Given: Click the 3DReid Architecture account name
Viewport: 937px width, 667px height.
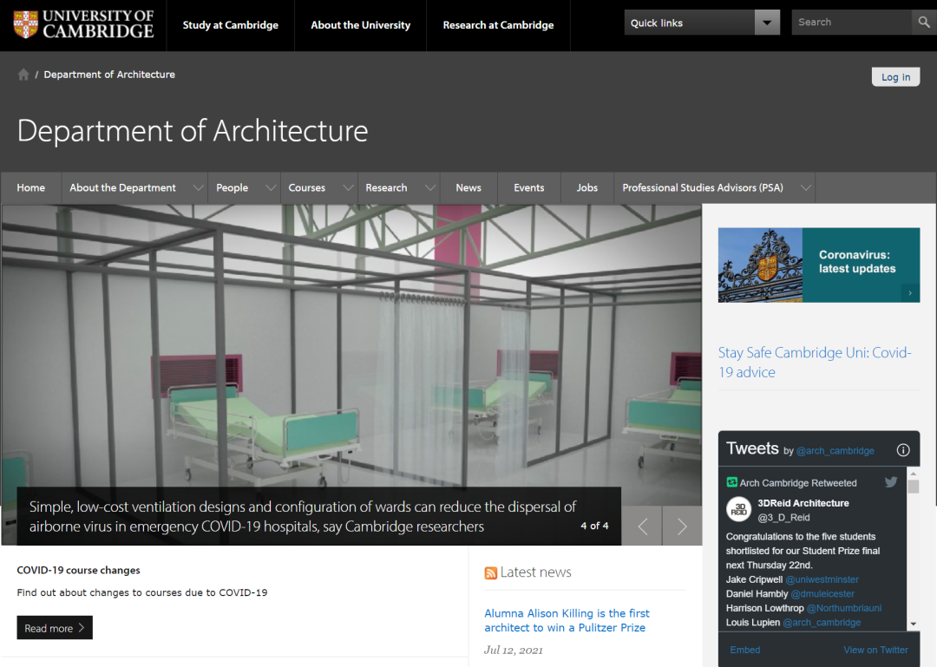Looking at the screenshot, I should (x=803, y=503).
